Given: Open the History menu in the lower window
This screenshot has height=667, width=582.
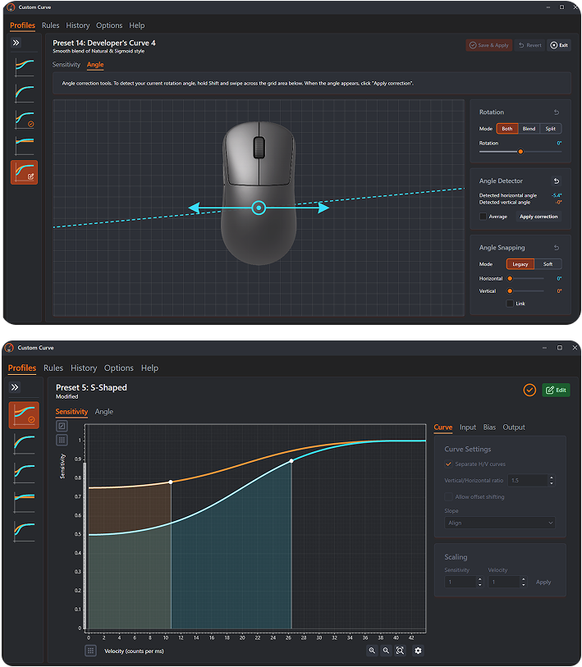Looking at the screenshot, I should (x=84, y=368).
